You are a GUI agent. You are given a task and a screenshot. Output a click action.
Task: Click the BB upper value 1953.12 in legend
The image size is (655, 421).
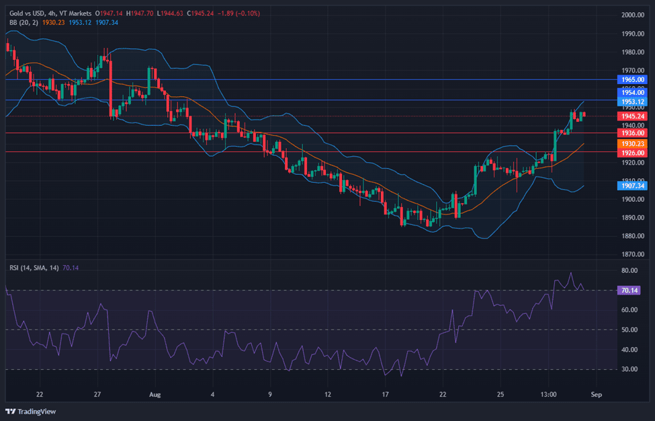click(80, 22)
